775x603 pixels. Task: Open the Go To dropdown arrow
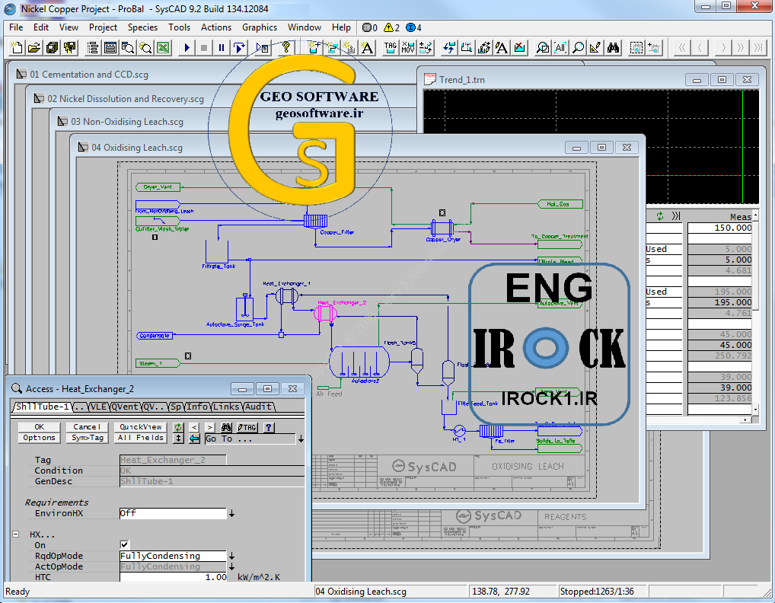(301, 439)
